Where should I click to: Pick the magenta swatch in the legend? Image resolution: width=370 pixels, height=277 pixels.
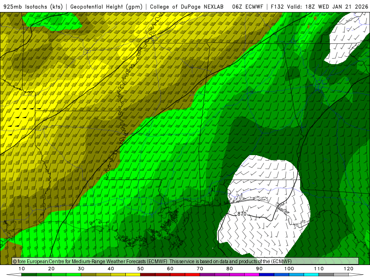[252, 275]
